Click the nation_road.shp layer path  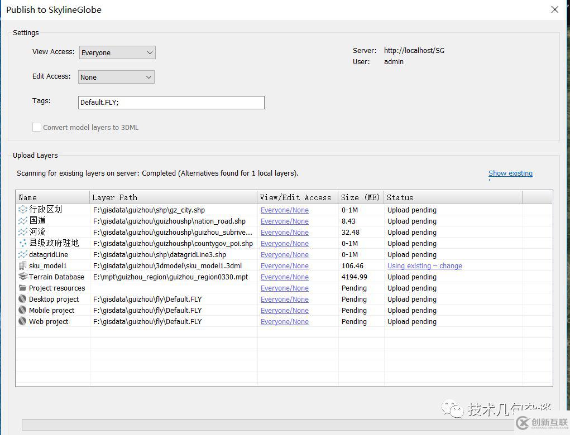(169, 221)
